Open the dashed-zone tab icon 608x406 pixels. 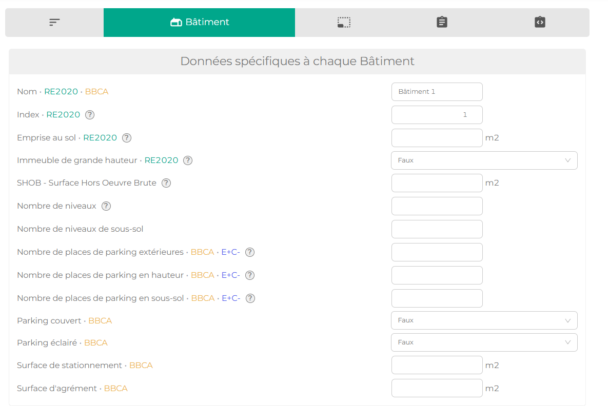coord(344,23)
